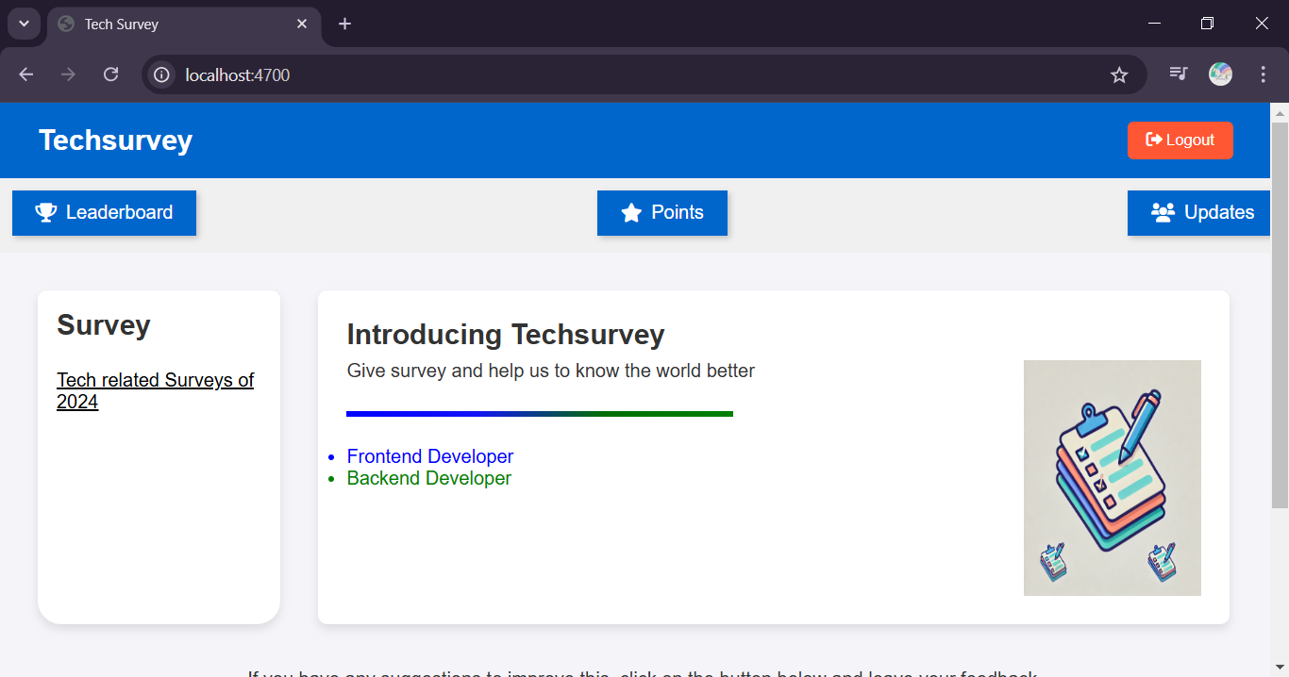Click the Chrome profile avatar
Image resolution: width=1289 pixels, height=677 pixels.
point(1220,74)
